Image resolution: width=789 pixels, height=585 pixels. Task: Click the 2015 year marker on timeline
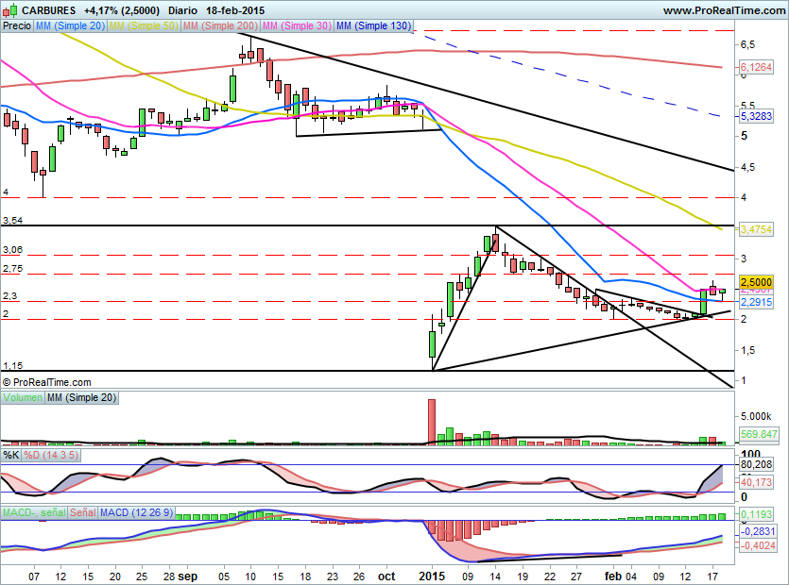click(432, 577)
